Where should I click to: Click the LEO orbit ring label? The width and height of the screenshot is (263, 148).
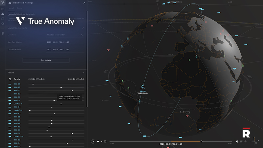point(185,112)
